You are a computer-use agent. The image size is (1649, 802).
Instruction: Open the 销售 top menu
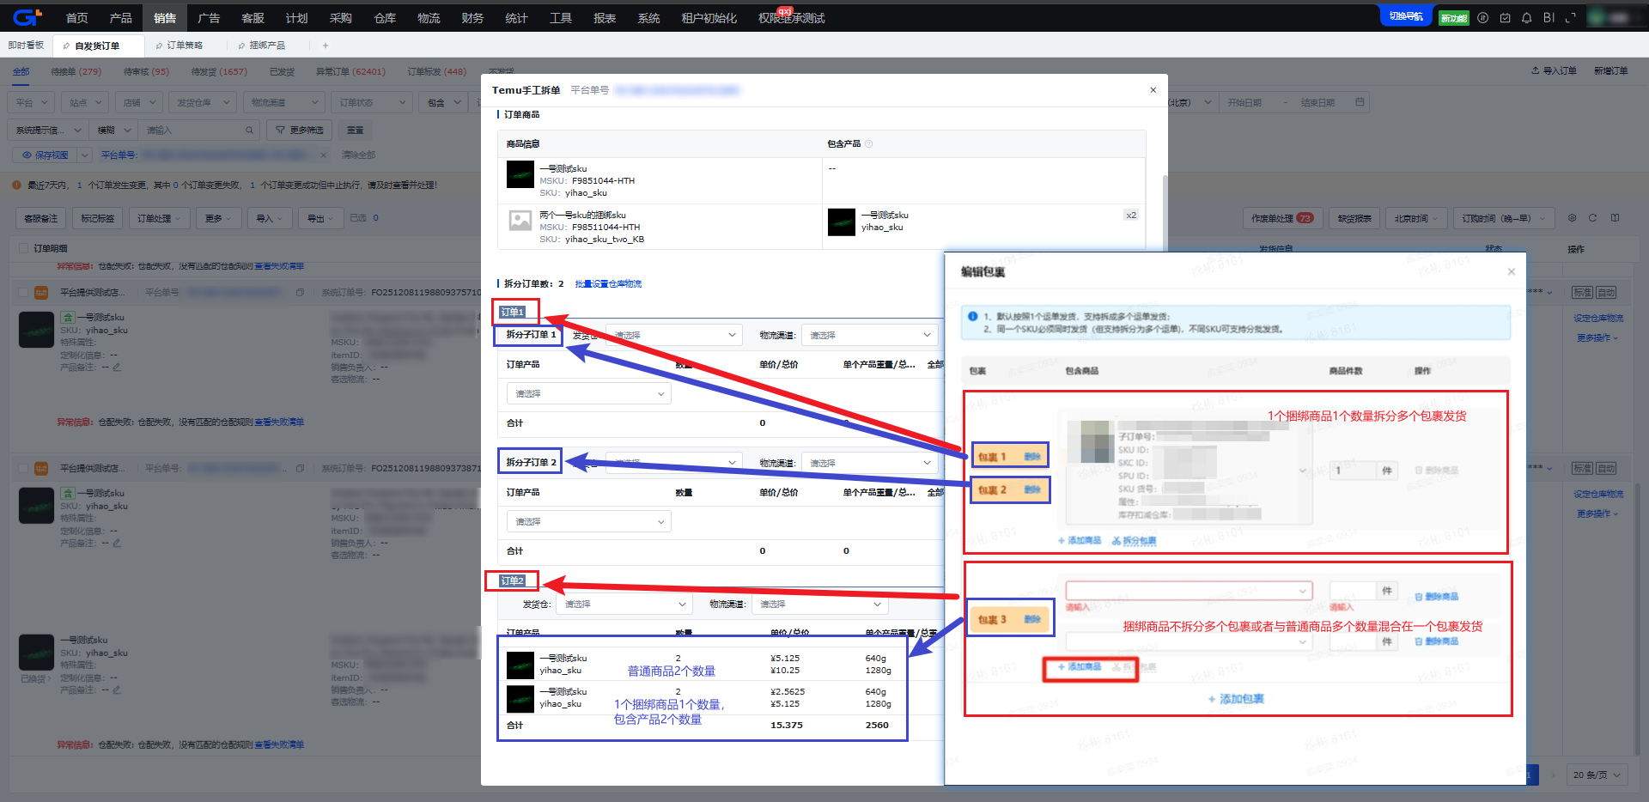pos(165,18)
